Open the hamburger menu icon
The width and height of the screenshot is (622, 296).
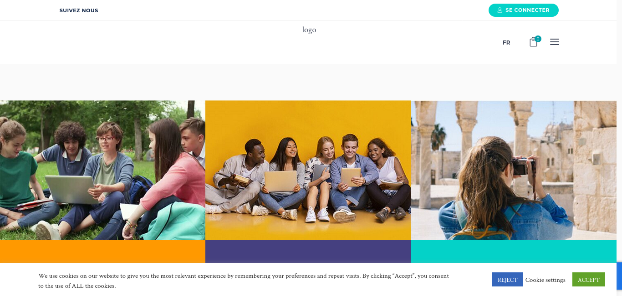[554, 42]
